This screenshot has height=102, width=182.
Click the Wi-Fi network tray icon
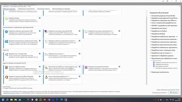[171, 100]
